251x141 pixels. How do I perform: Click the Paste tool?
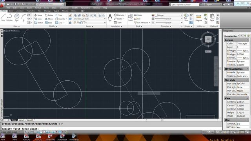click(x=212, y=18)
